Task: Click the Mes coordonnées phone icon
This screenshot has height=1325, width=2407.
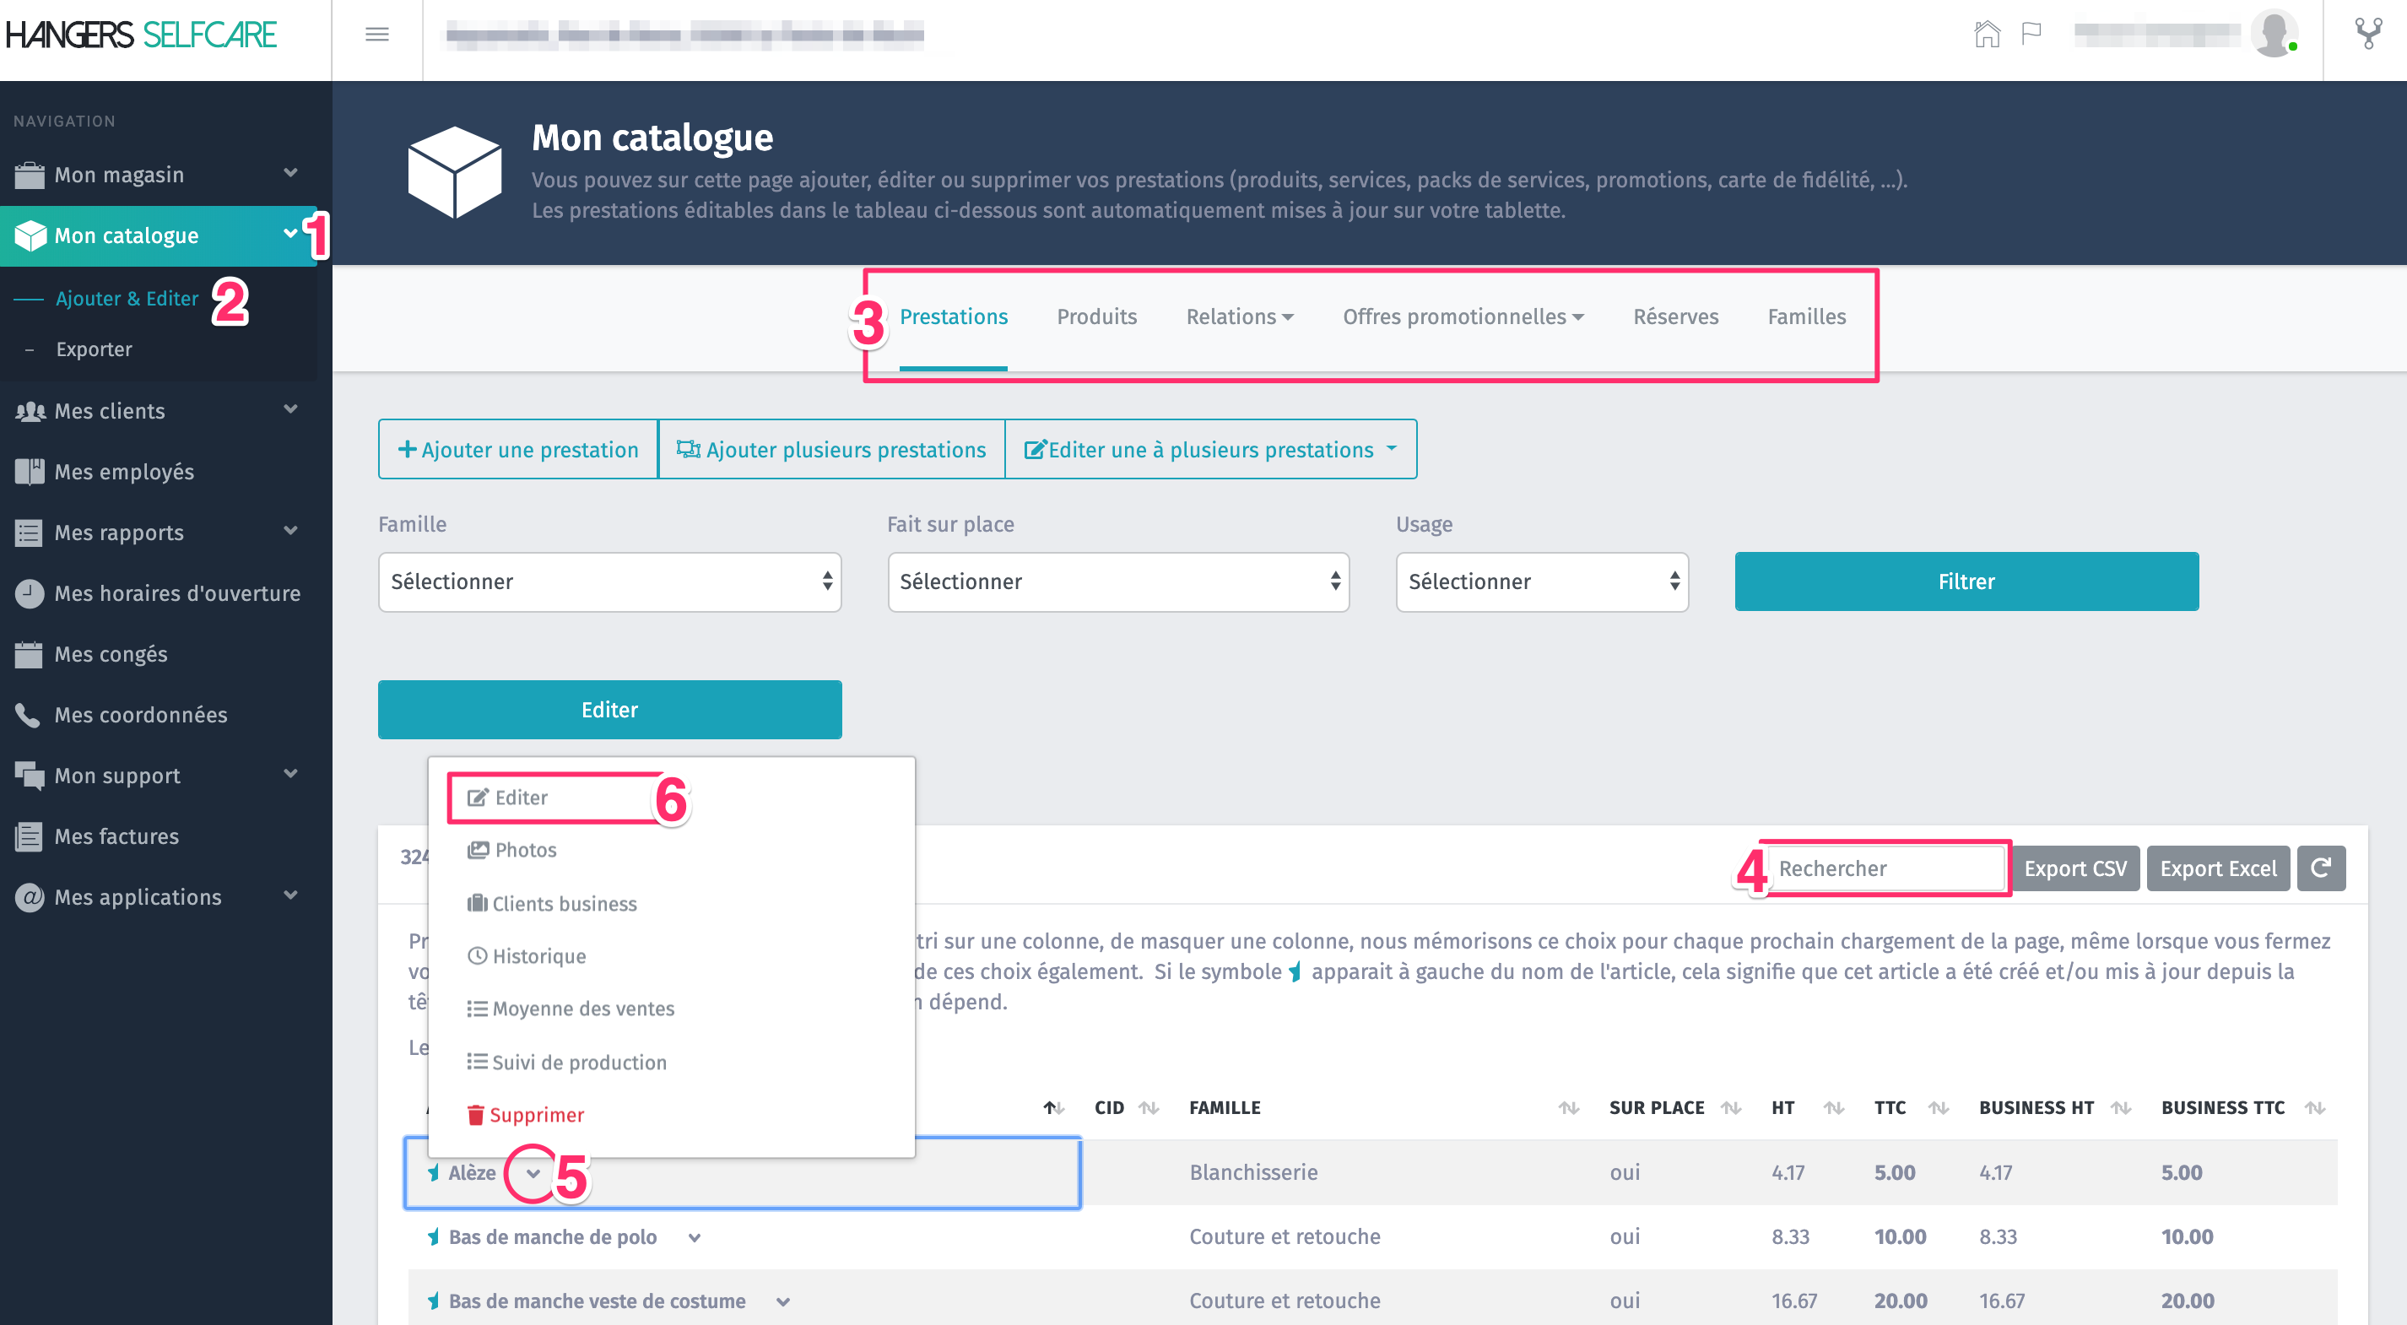Action: [x=28, y=715]
